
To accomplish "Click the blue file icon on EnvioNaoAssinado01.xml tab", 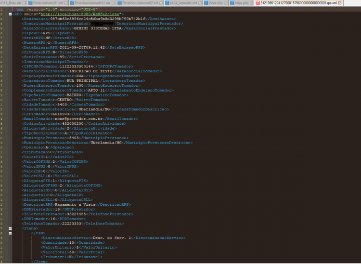I will (x=72, y=3).
